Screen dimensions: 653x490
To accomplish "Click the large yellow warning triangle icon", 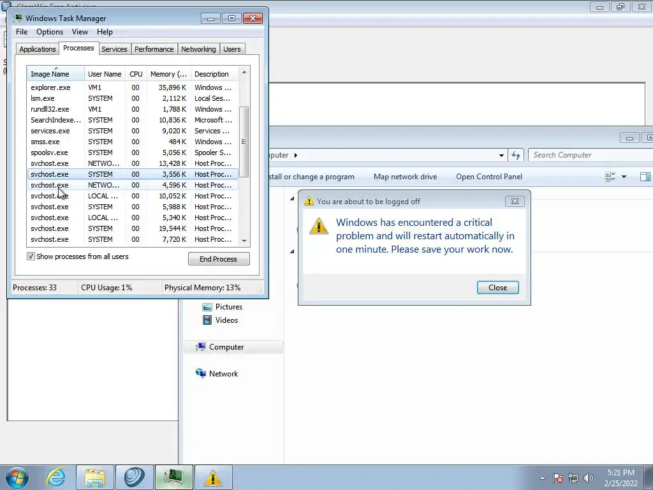I will click(x=319, y=226).
